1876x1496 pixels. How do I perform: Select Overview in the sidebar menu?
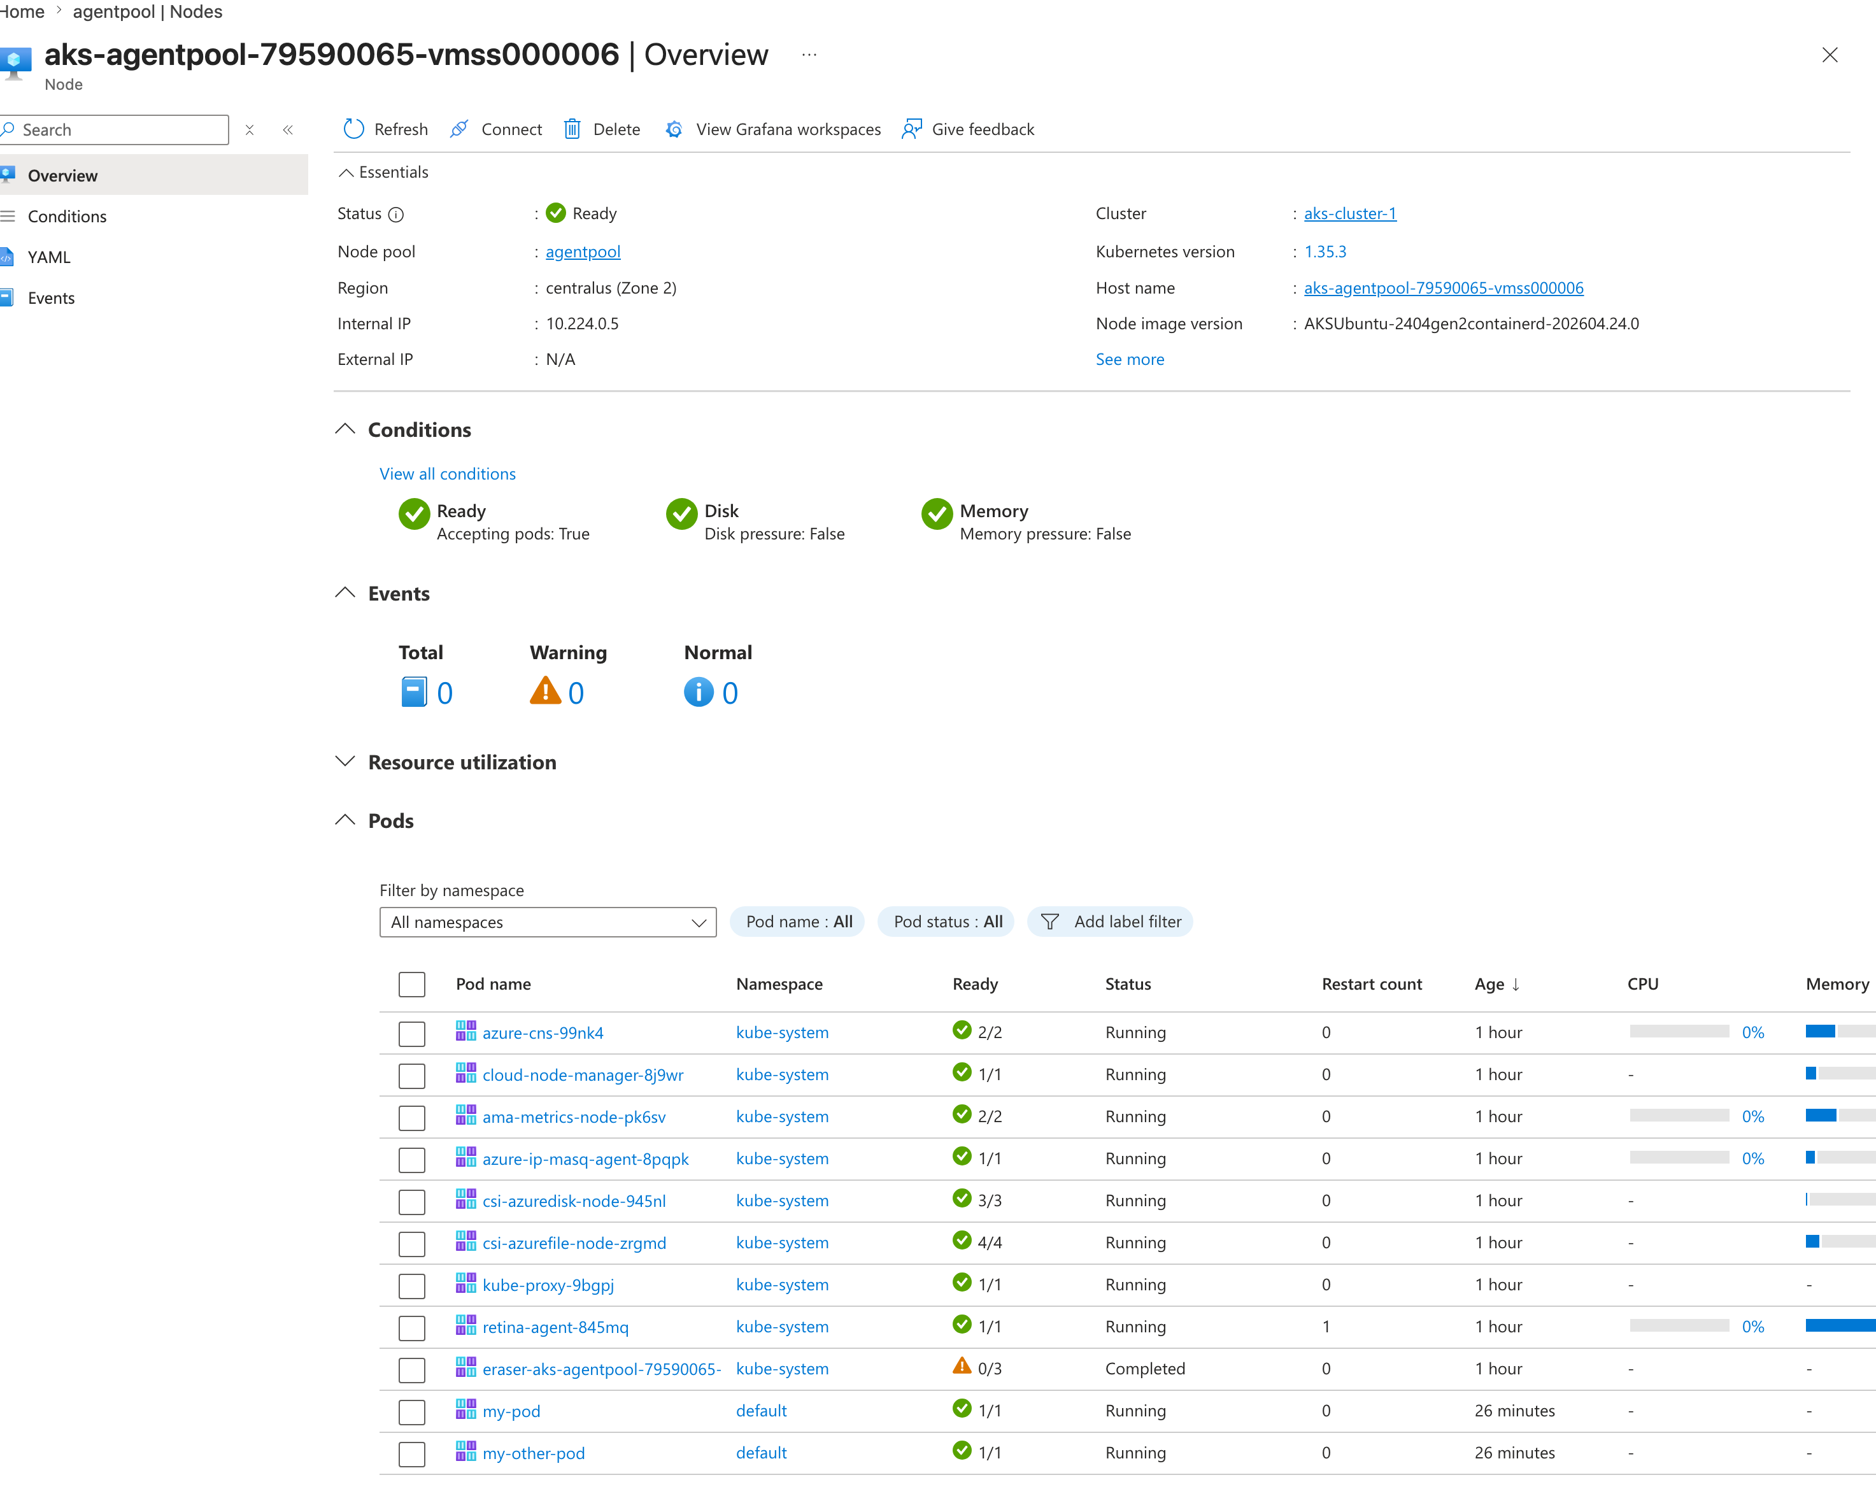pyautogui.click(x=154, y=175)
